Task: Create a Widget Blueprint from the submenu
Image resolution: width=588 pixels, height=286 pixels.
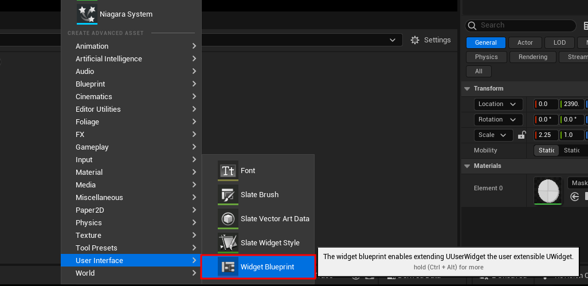Action: click(258, 267)
